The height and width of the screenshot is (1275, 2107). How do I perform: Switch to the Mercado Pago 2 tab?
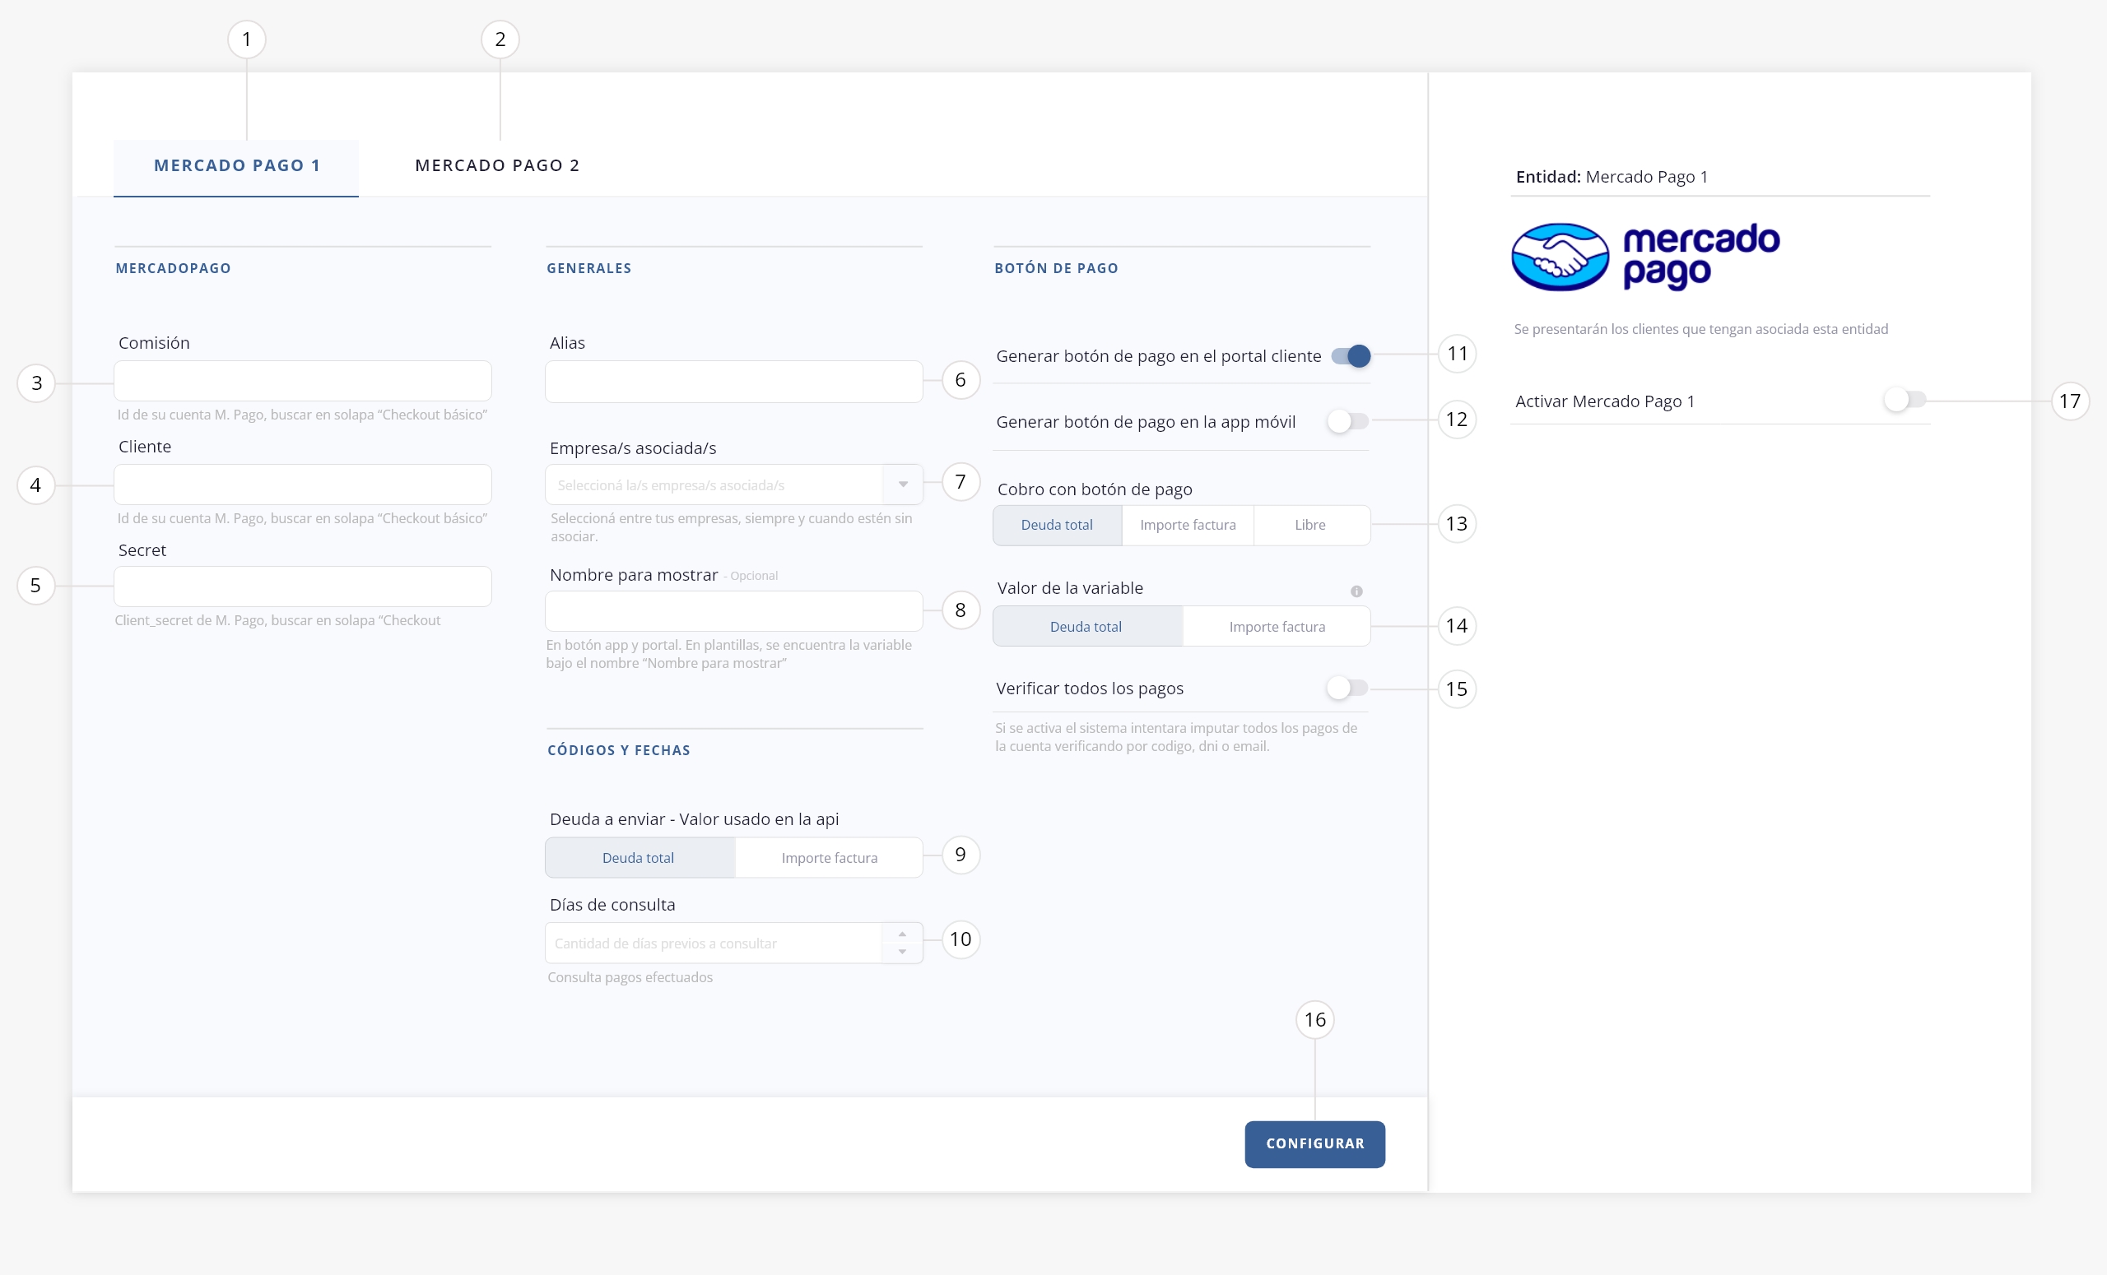498,166
